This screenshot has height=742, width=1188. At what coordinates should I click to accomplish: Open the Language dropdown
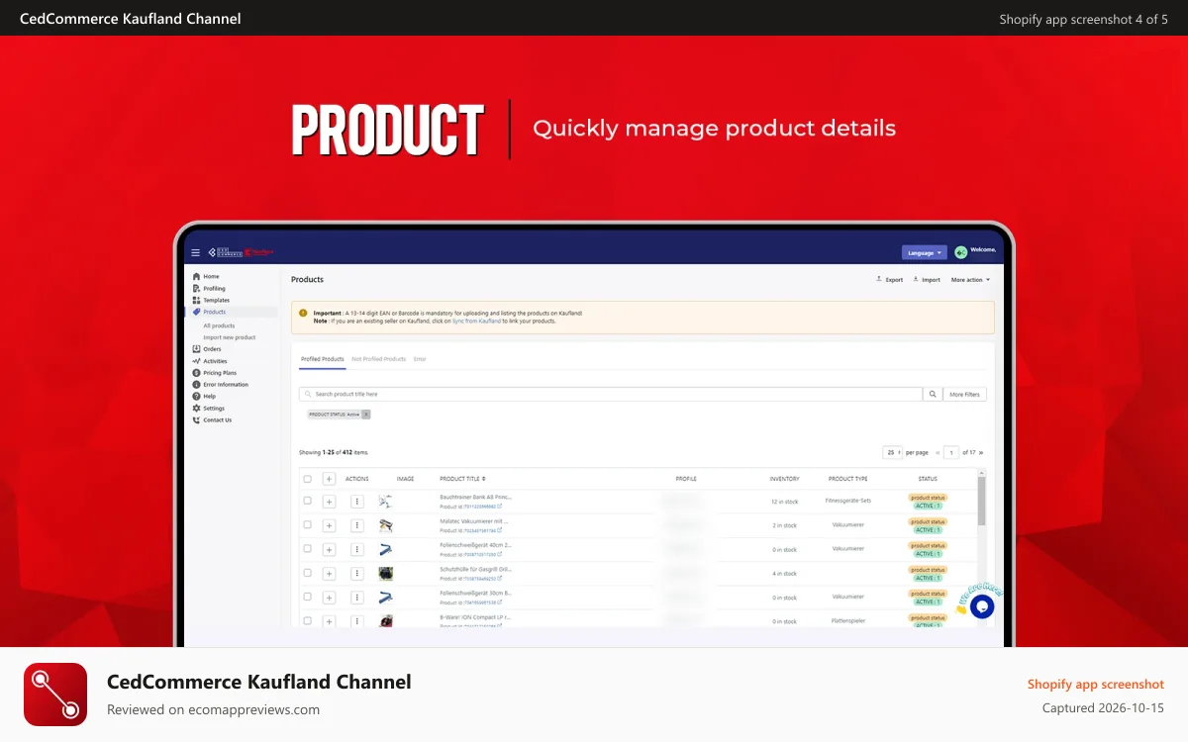[925, 252]
